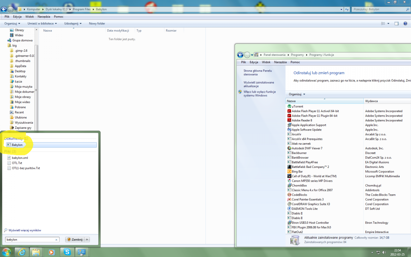Open the Organizuj dropdown in the Explorer toolbar
Screen dimensions: 411x257
click(x=12, y=24)
